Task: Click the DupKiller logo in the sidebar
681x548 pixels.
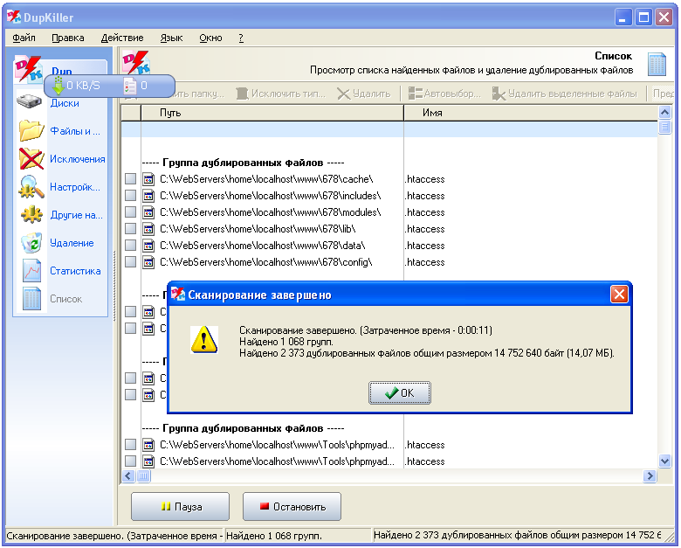Action: [x=28, y=69]
